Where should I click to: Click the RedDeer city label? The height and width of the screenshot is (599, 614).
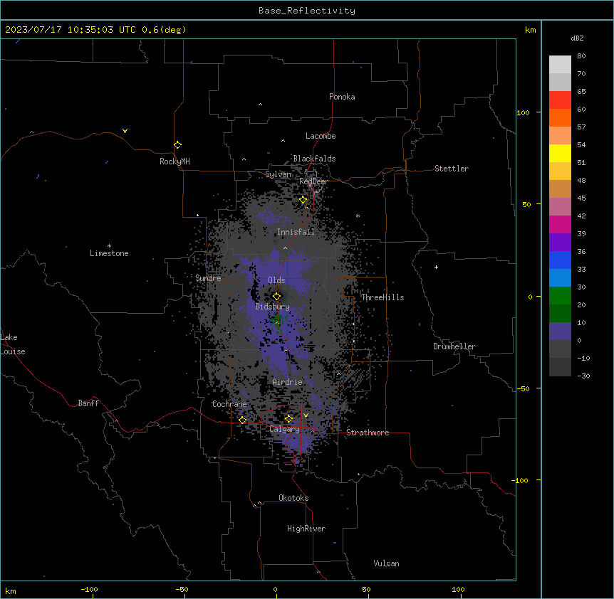pos(313,181)
